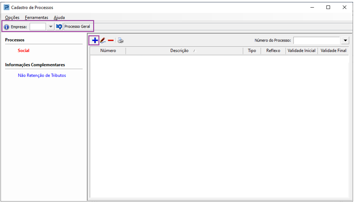Click the Cadastro de Processos app icon
355x203 pixels.
click(7, 8)
